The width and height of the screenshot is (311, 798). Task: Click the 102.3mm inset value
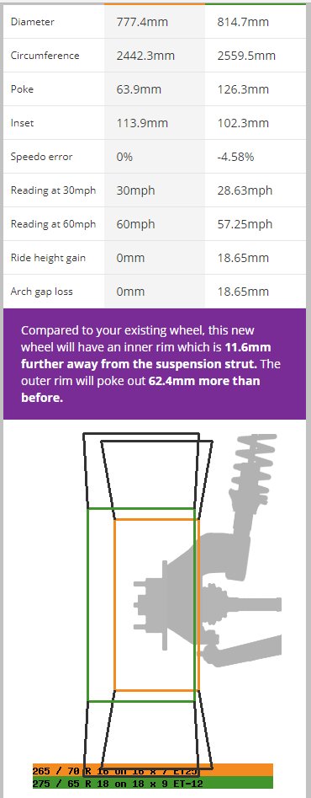243,123
